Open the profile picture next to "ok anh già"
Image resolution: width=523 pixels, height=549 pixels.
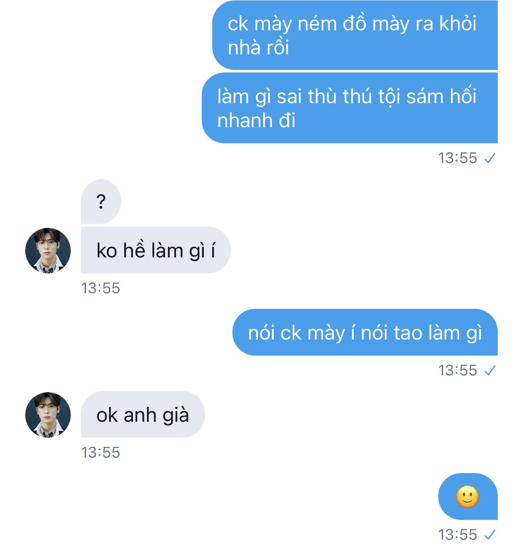click(48, 415)
